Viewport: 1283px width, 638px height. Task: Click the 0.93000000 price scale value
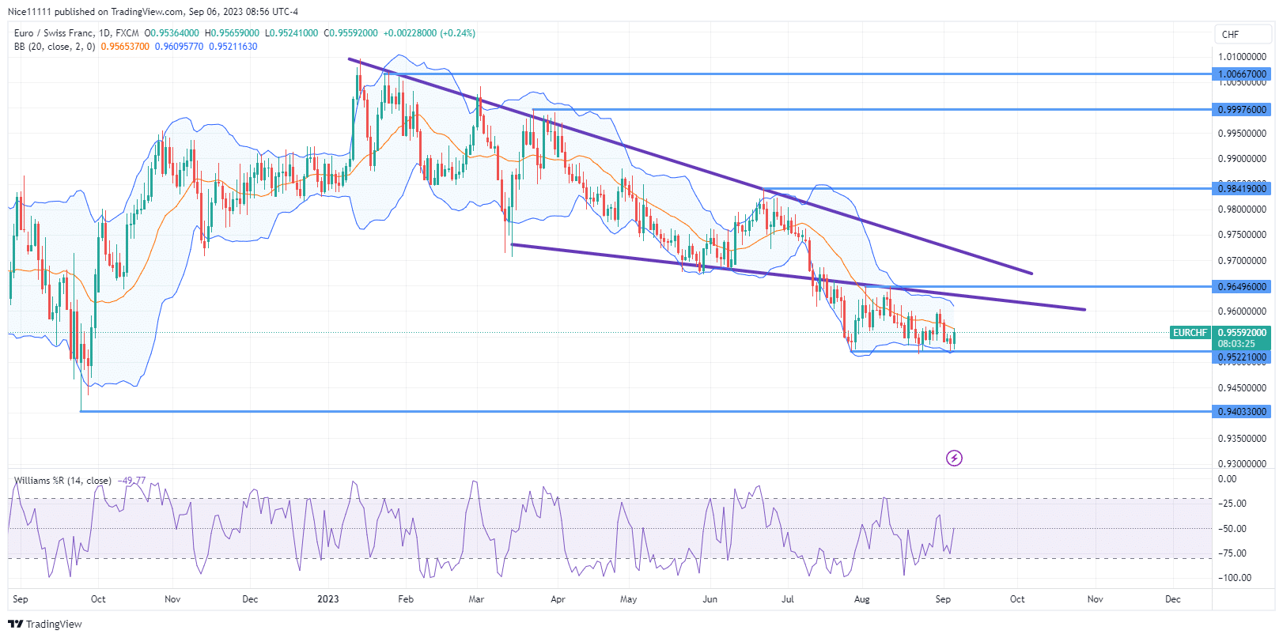click(x=1242, y=464)
